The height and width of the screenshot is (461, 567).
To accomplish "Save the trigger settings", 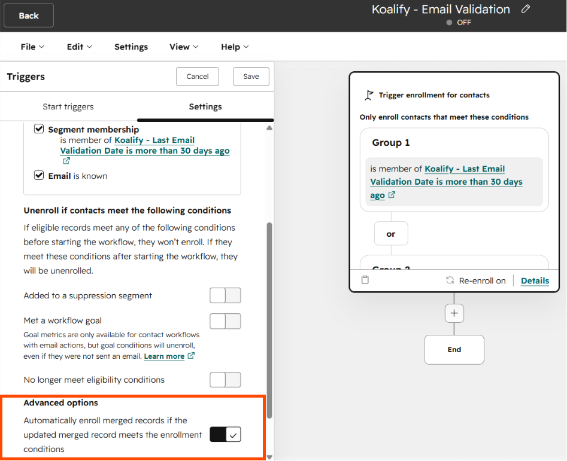I will [251, 77].
